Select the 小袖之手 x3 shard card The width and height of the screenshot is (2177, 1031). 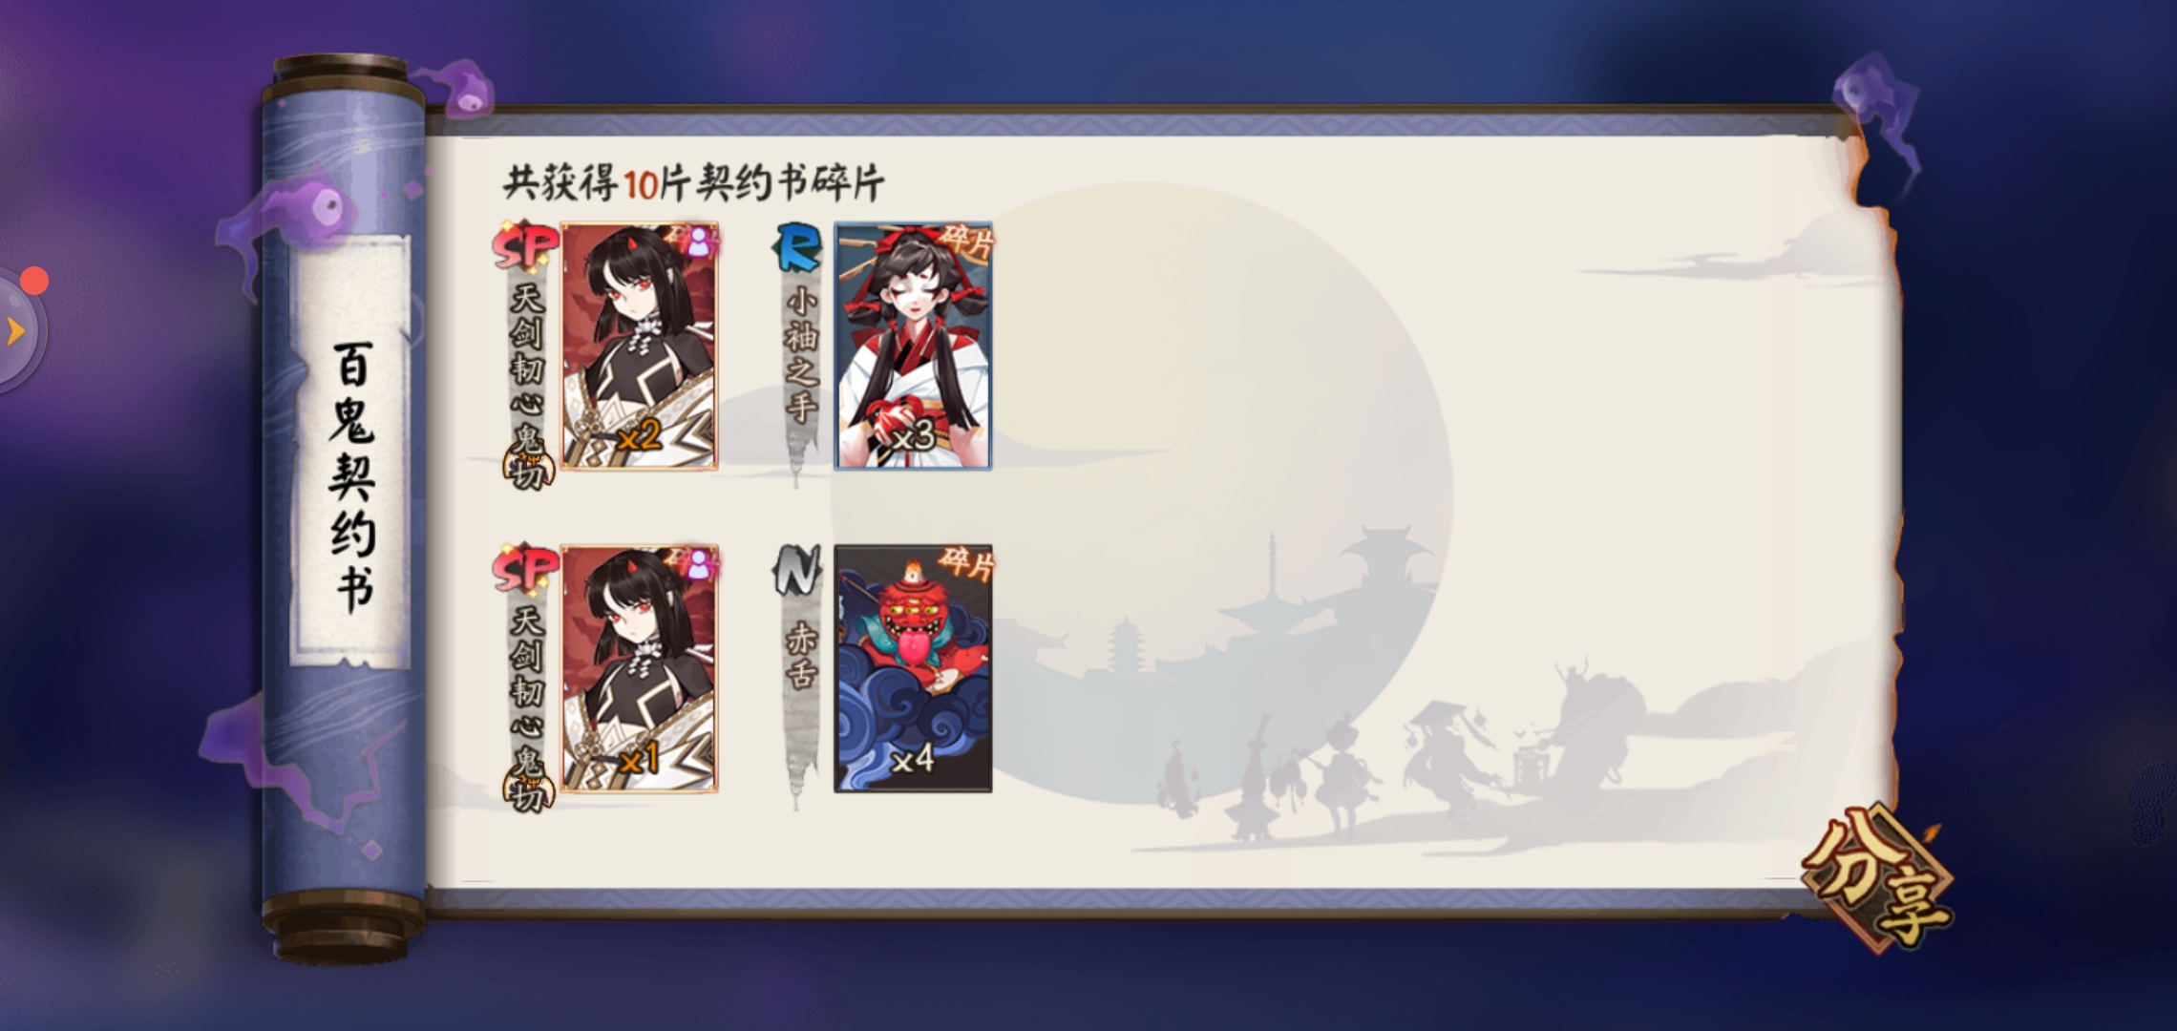click(x=913, y=346)
